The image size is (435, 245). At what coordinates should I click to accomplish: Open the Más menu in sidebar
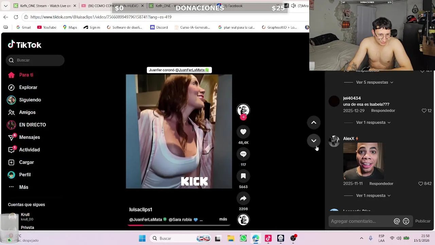(18, 187)
